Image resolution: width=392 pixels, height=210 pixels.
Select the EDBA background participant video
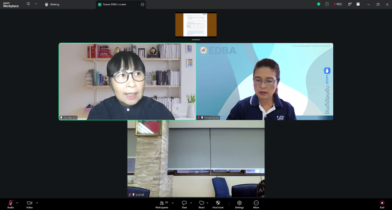coord(265,82)
